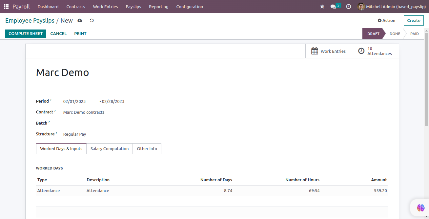Select the Paid status stage

click(x=415, y=34)
